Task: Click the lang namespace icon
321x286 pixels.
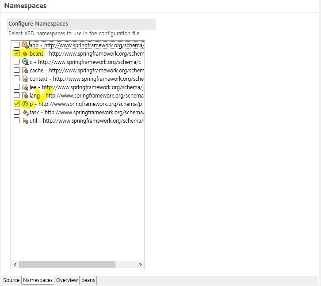Action: (x=25, y=95)
